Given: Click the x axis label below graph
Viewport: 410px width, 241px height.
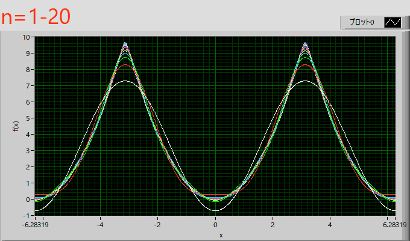Looking at the screenshot, I should [x=221, y=234].
